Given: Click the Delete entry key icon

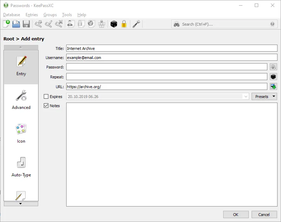Looking at the screenshot, I should pos(59,24).
